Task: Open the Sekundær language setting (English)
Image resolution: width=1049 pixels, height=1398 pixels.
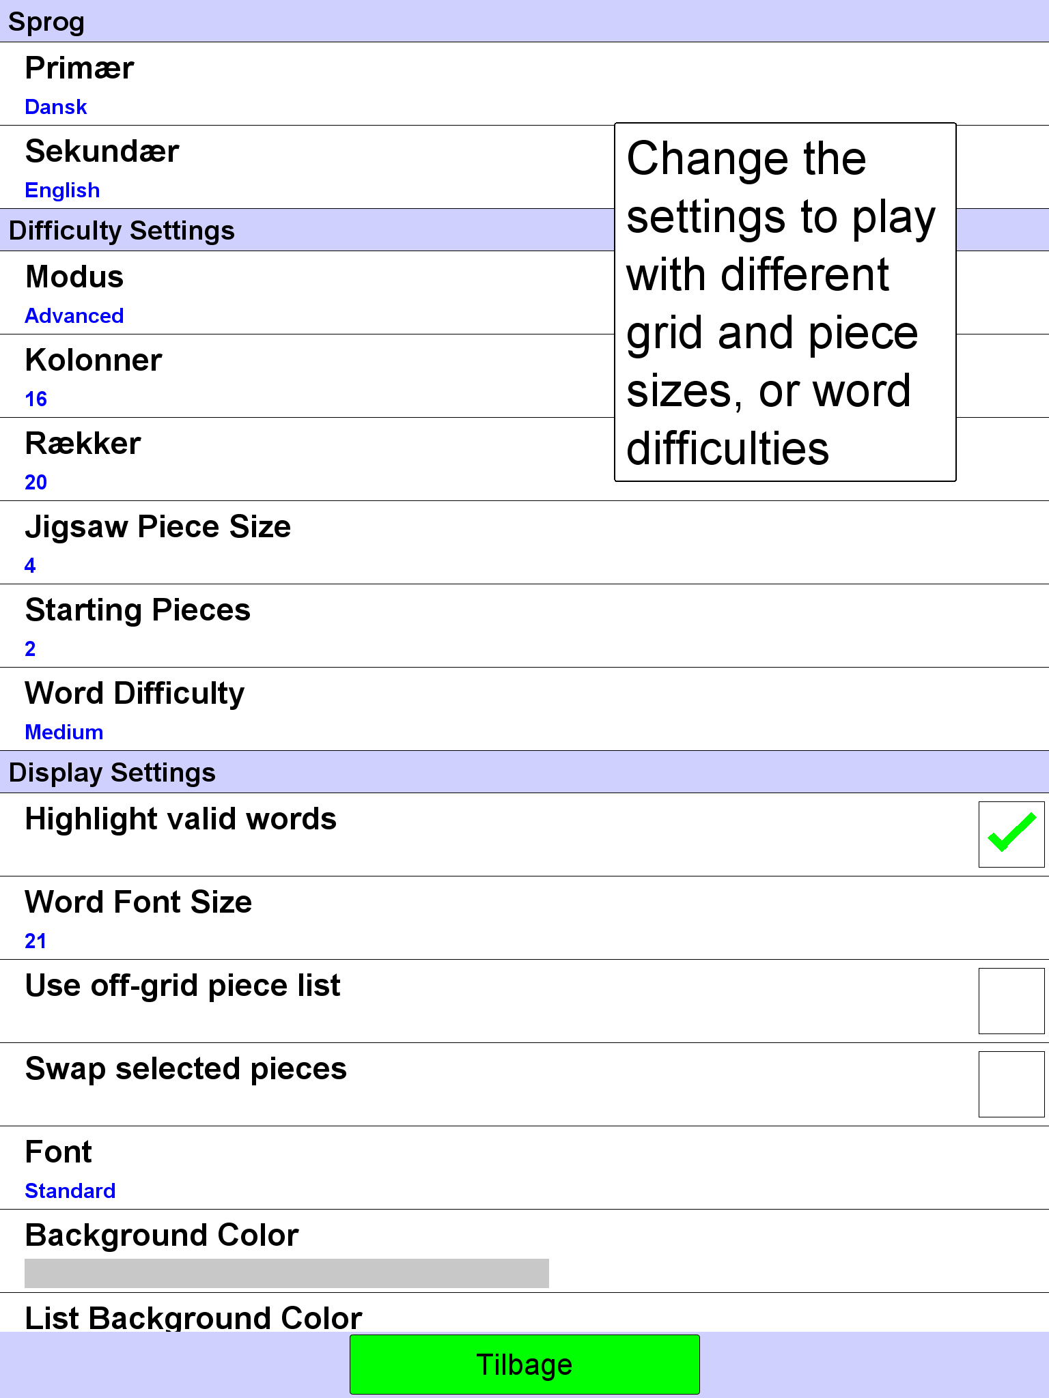Action: click(307, 167)
